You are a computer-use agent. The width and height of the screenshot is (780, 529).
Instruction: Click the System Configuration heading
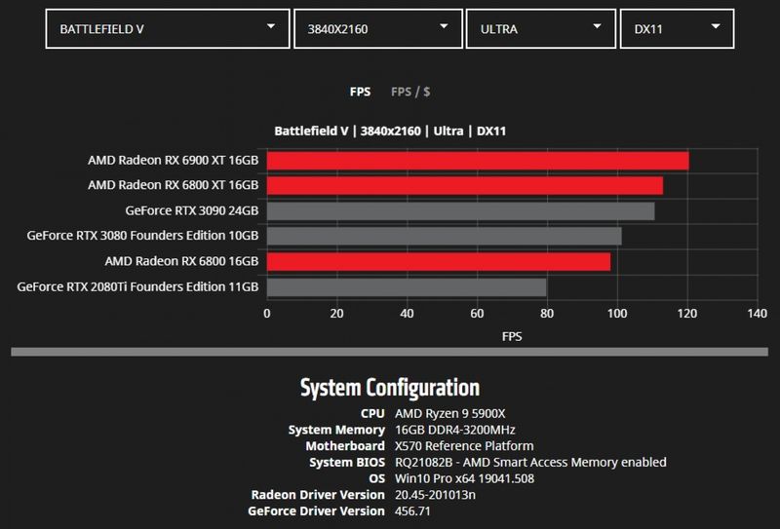click(x=390, y=388)
